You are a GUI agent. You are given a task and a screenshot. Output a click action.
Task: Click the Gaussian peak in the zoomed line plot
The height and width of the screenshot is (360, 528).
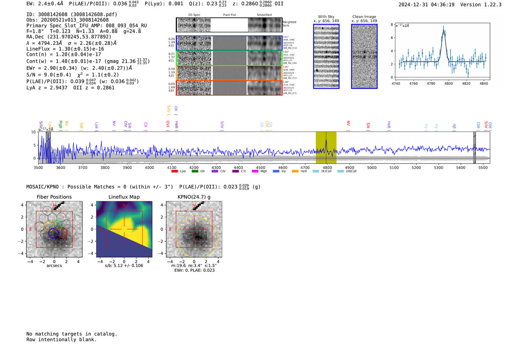tap(444, 30)
